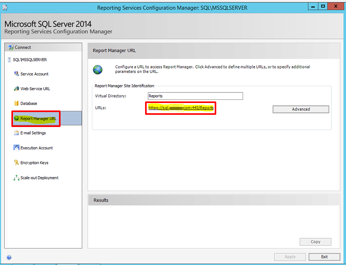Close the Configuration Manager window
This screenshot has height=265, width=346.
(x=336, y=6)
